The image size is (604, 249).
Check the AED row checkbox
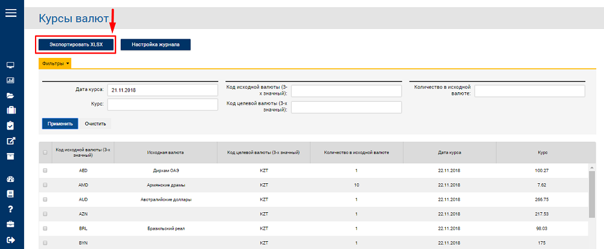pos(45,170)
